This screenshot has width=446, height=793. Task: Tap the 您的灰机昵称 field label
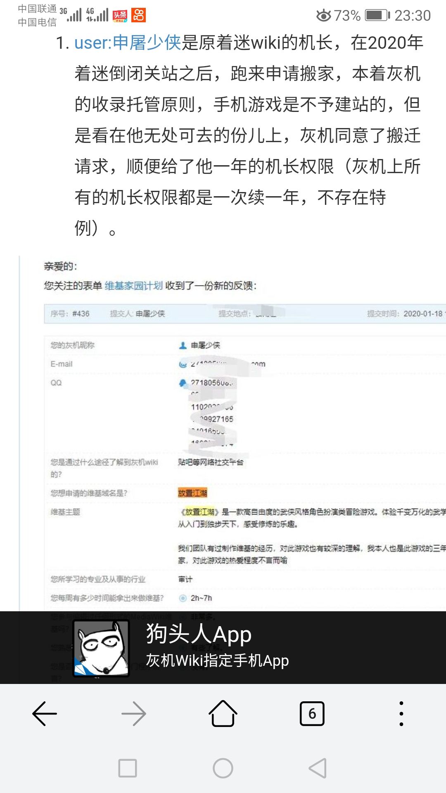[x=73, y=345]
